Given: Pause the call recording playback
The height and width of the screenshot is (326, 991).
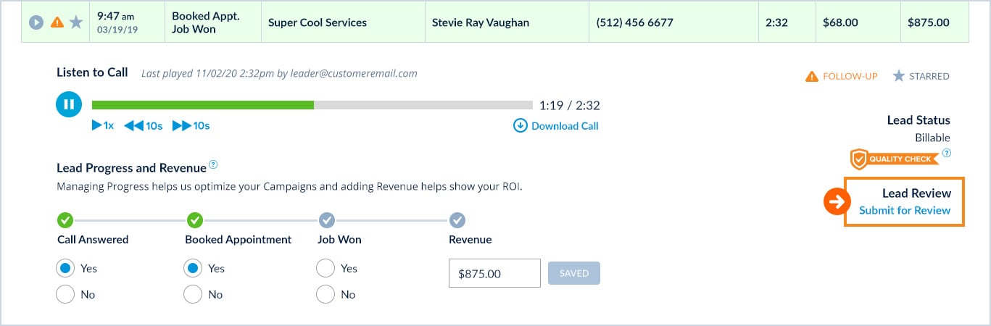Looking at the screenshot, I should (x=69, y=105).
